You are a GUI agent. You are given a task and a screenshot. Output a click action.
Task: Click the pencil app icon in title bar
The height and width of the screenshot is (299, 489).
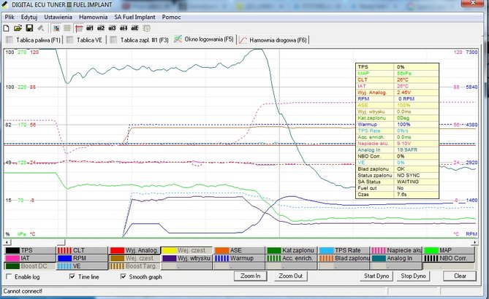tap(4, 4)
